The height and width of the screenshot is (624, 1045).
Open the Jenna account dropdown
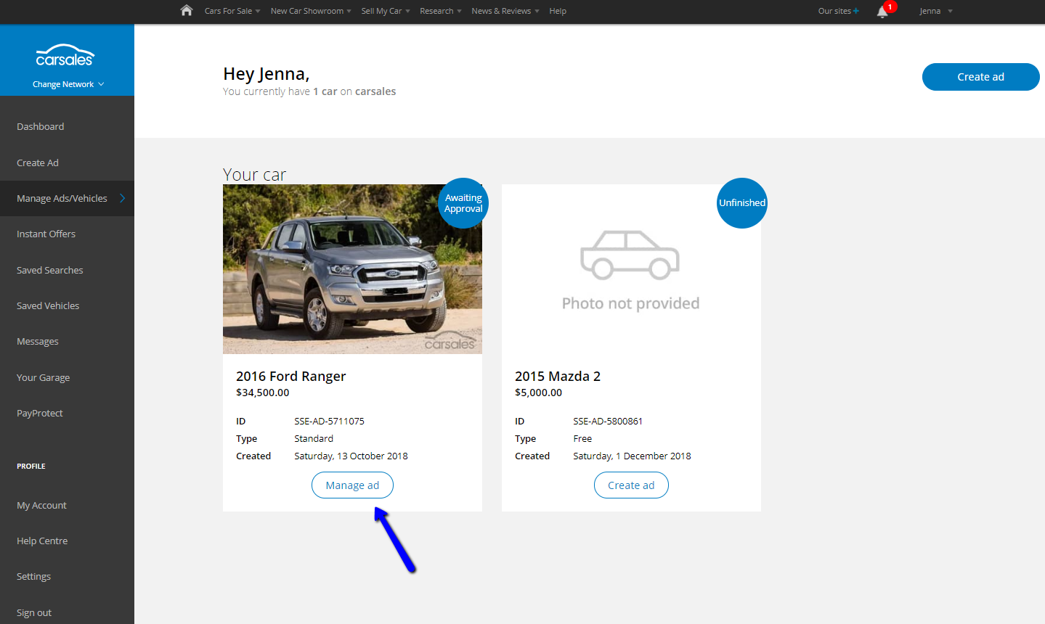(936, 11)
